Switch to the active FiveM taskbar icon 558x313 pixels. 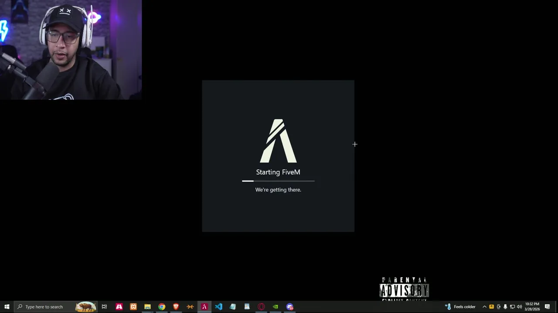pyautogui.click(x=204, y=306)
